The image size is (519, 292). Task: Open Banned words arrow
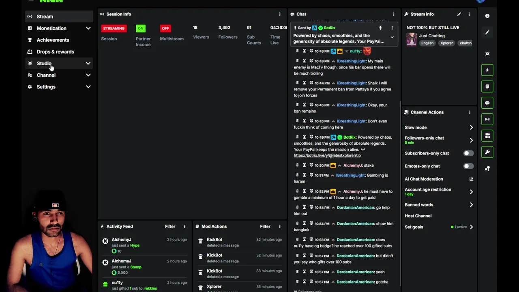[471, 205]
